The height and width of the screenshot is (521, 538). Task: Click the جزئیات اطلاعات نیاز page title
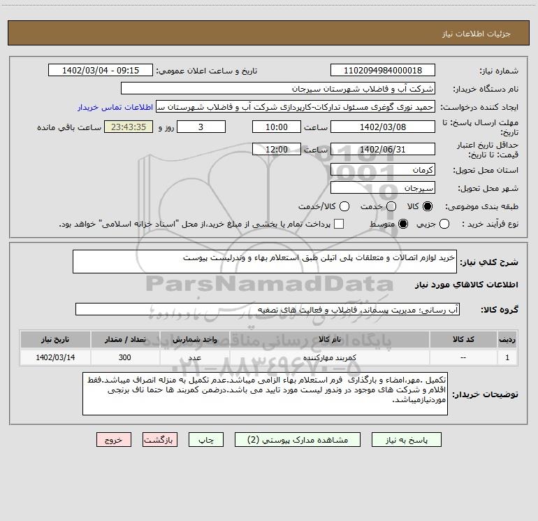(476, 34)
